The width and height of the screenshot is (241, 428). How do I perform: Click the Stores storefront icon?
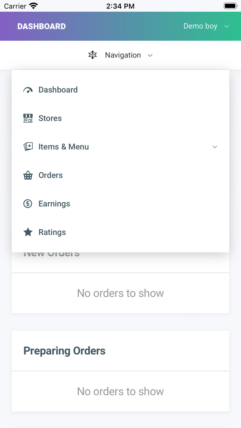[28, 118]
